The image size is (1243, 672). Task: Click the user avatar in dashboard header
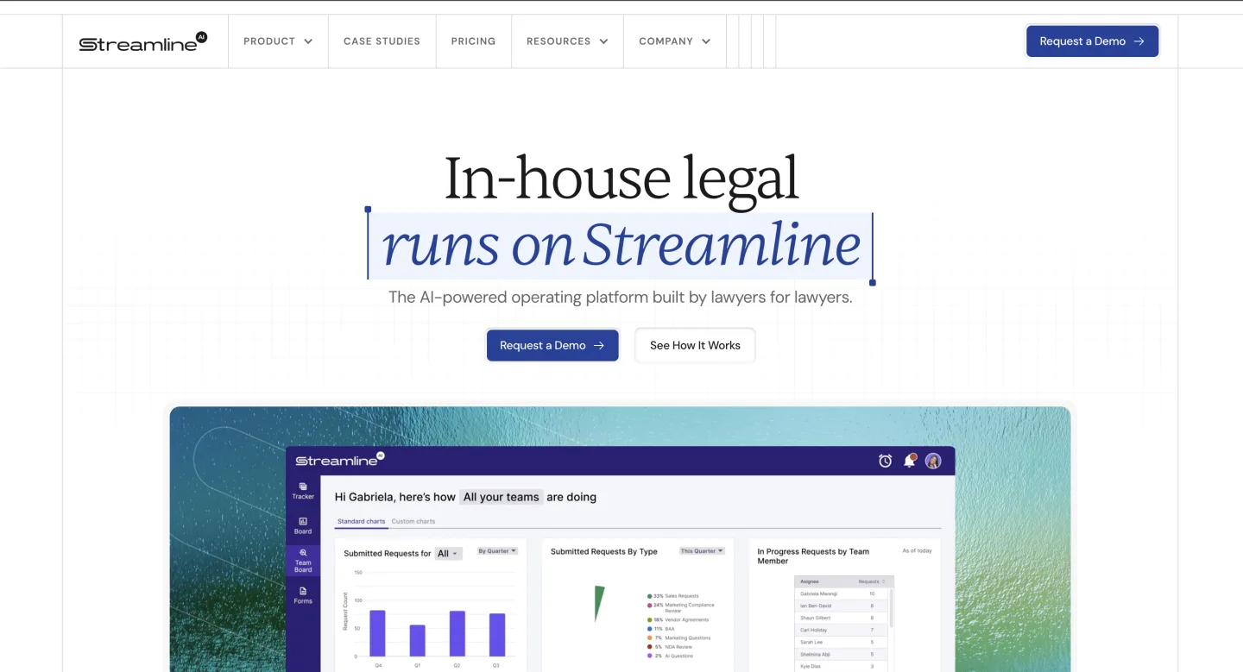click(933, 461)
